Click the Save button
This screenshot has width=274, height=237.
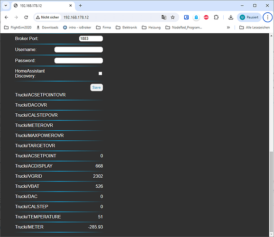[96, 87]
